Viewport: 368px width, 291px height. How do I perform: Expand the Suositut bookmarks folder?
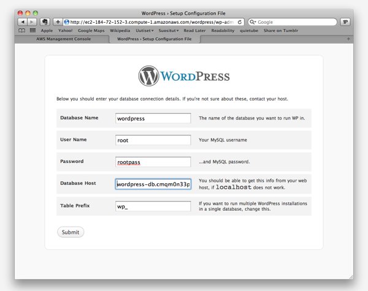(169, 30)
